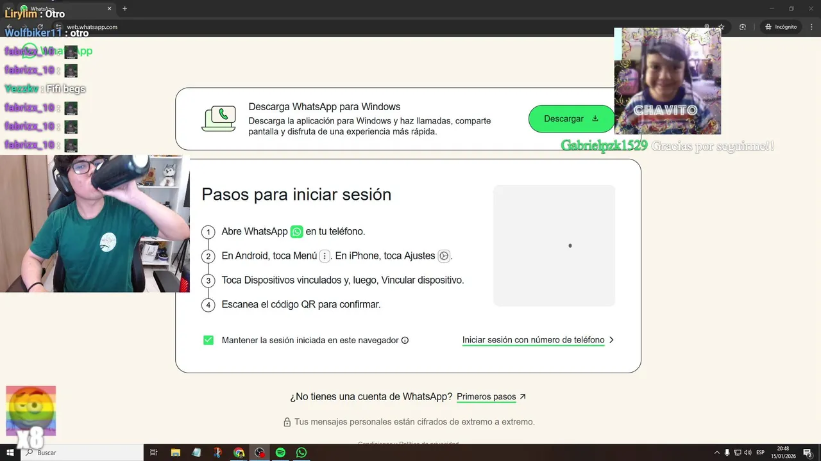Screen dimensions: 821x461
Task: Click the padlock encryption icon
Action: [287, 422]
